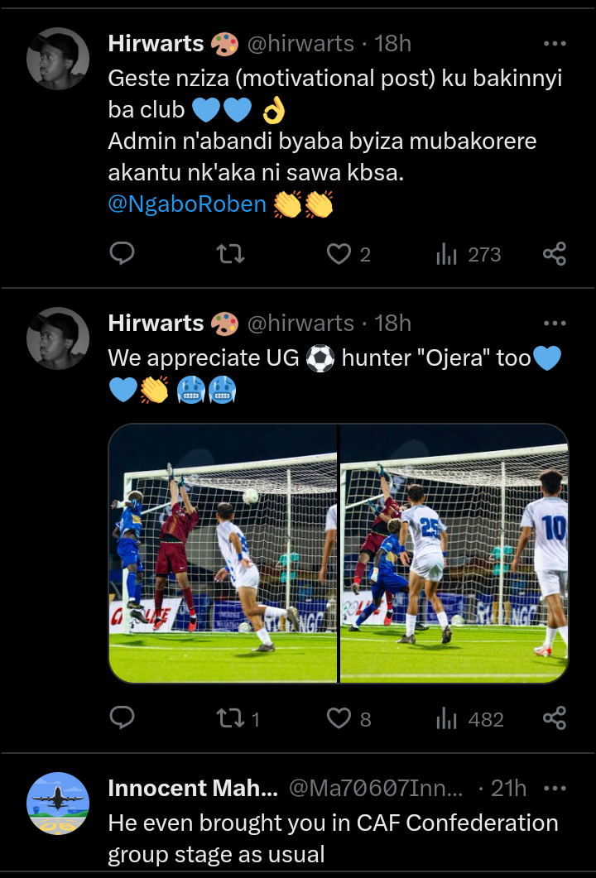596x878 pixels.
Task: Repost the Geste nziza tweet
Action: click(x=230, y=254)
